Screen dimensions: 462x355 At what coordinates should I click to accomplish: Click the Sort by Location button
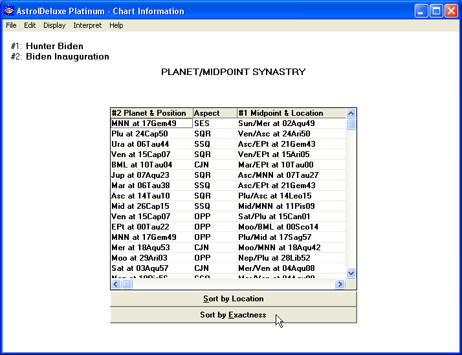[234, 299]
